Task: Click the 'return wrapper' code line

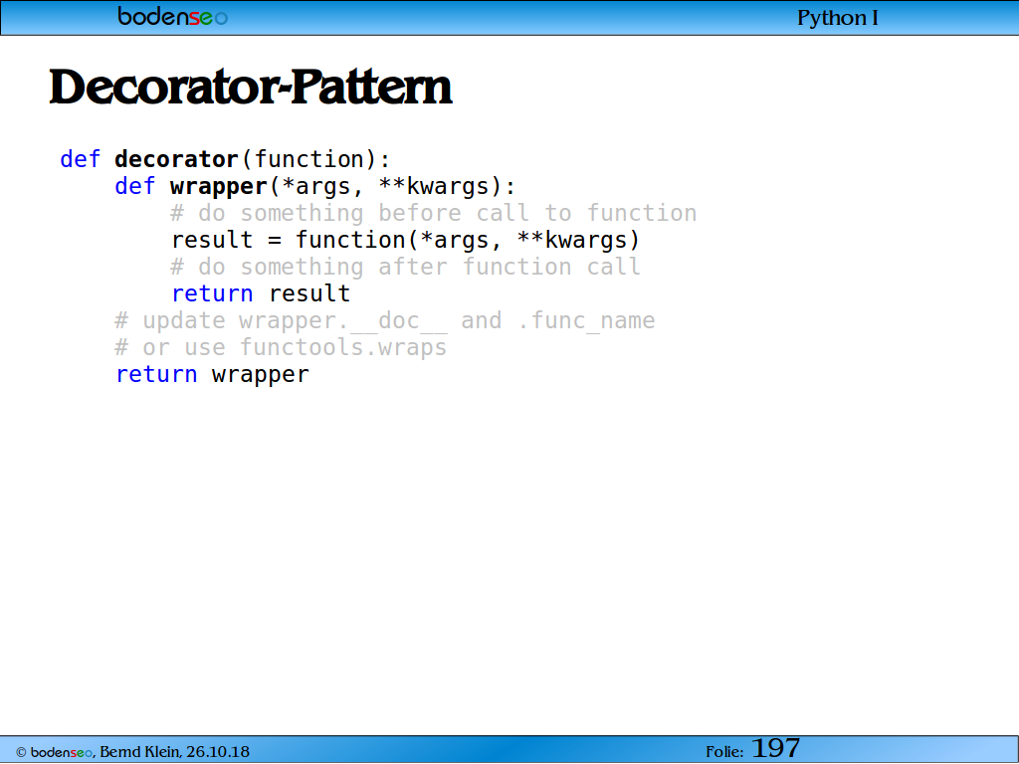Action: point(212,375)
